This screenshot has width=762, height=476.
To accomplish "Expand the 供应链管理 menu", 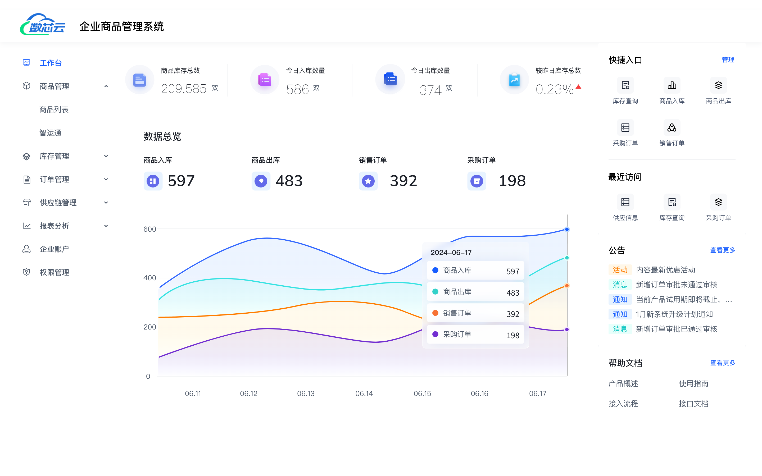I will (x=106, y=202).
